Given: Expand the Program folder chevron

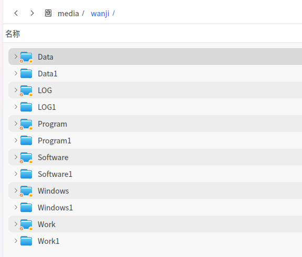Looking at the screenshot, I should click(16, 124).
